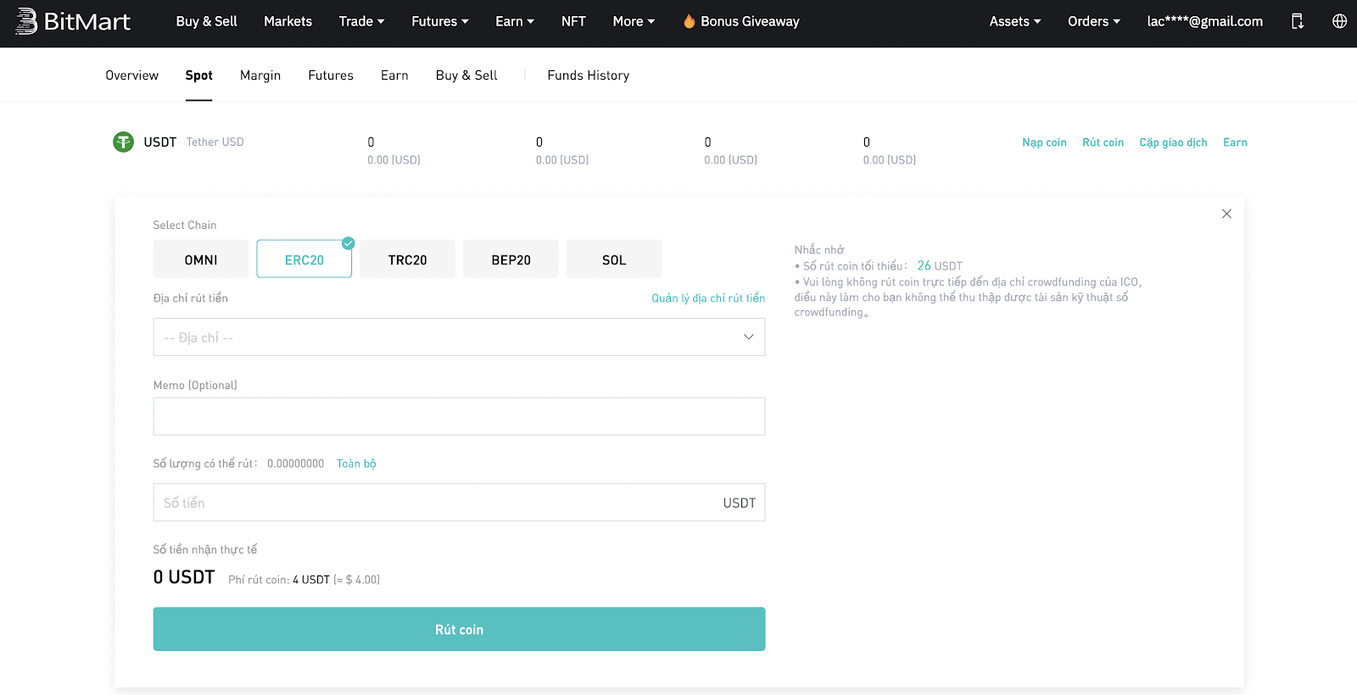This screenshot has width=1357, height=695.
Task: Open the withdrawal address dropdown
Action: (459, 337)
